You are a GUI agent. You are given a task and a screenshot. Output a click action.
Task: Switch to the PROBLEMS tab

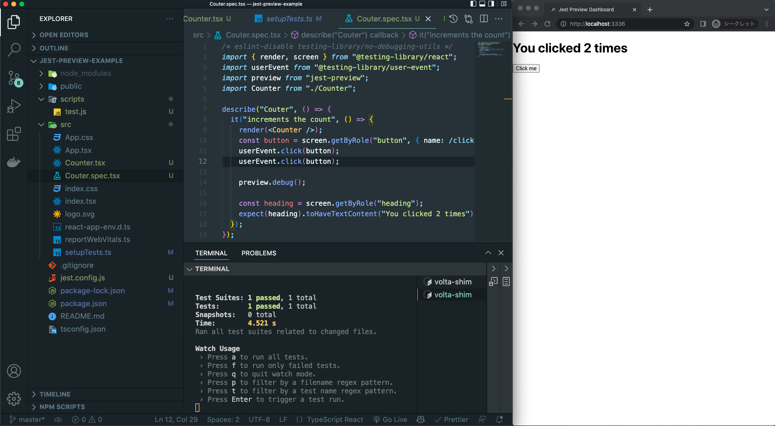(x=259, y=253)
